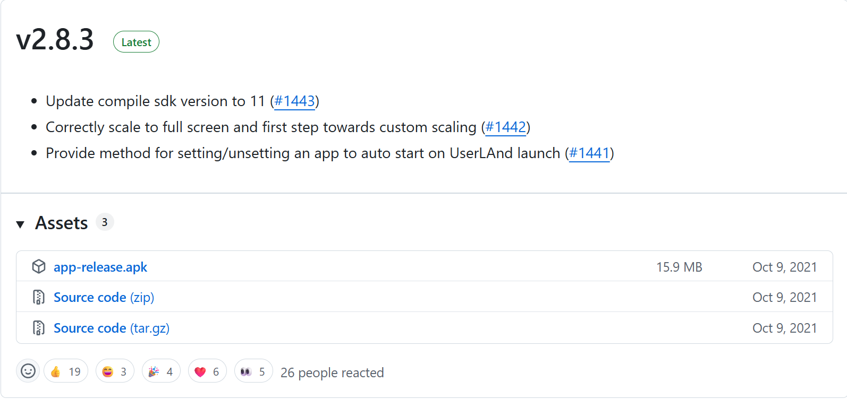Click the zip file icon for Source code (zip)
847x399 pixels.
coord(39,297)
